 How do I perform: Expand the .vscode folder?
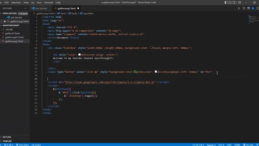(x=9, y=29)
